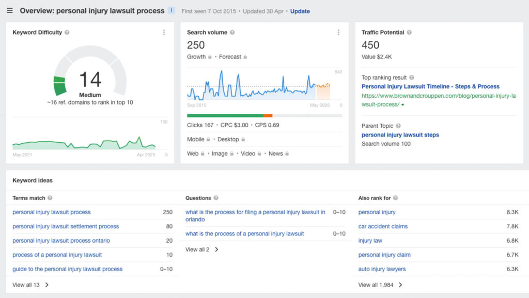Click the lock icon next to Web
The image size is (529, 298).
[x=203, y=153]
